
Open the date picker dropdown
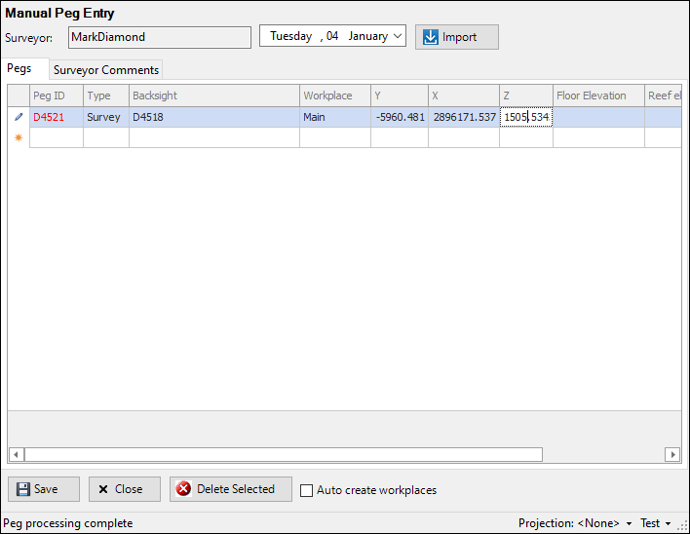pos(398,37)
